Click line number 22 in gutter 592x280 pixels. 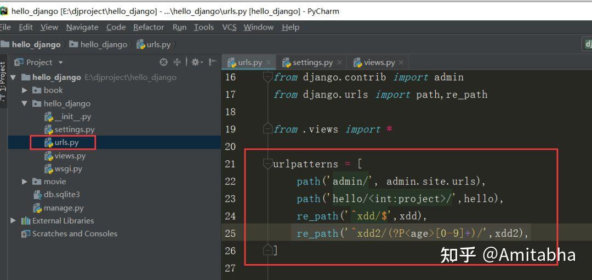[x=230, y=181]
